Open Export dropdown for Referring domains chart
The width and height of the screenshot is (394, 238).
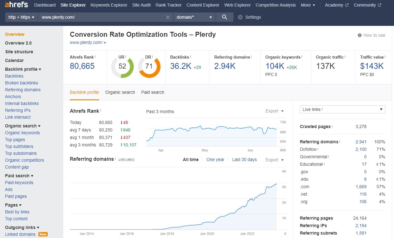275,160
